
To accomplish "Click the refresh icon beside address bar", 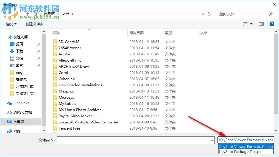I will tap(209, 14).
